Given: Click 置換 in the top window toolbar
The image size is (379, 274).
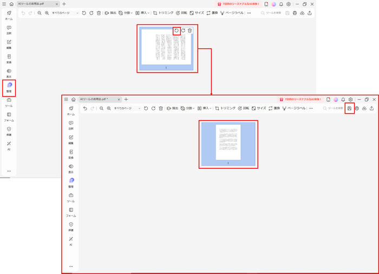Looking at the screenshot, I should click(x=212, y=13).
